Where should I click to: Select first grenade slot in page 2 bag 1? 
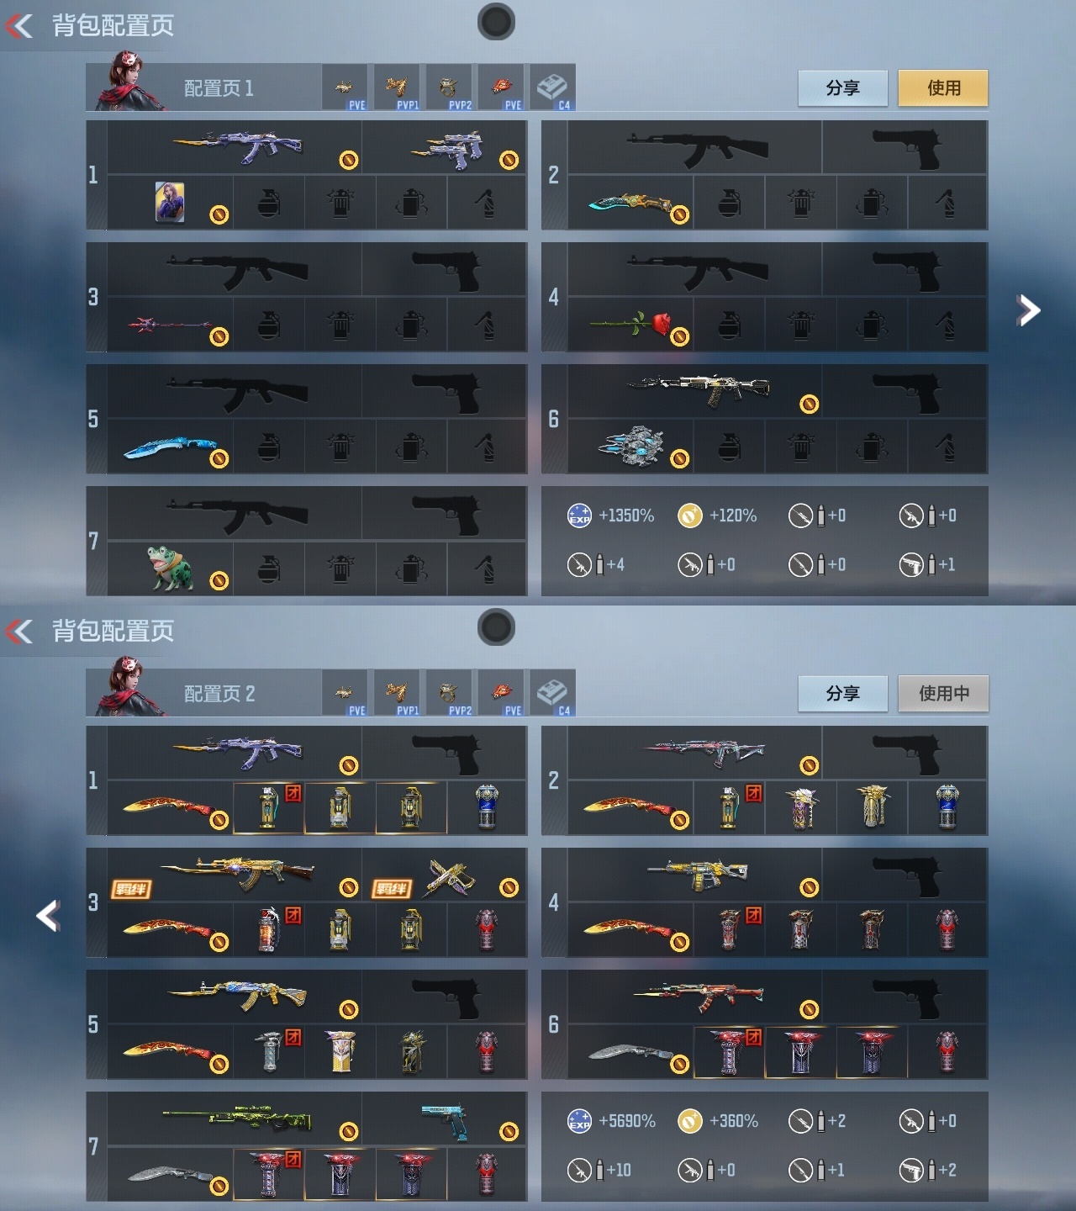268,808
